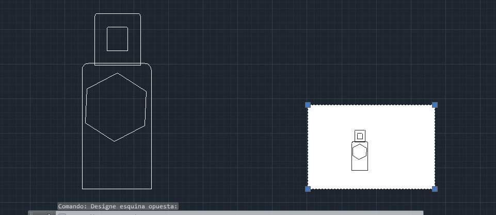The height and width of the screenshot is (215, 496).
Task: Select the bottom-right blue grip handle
Action: point(435,189)
